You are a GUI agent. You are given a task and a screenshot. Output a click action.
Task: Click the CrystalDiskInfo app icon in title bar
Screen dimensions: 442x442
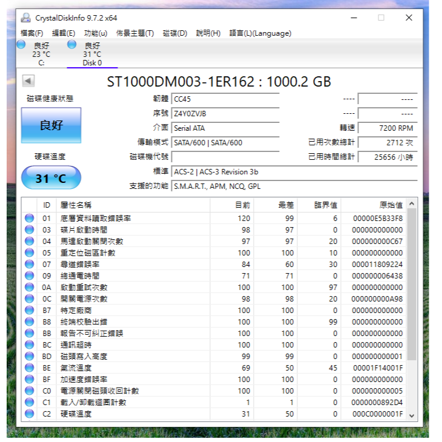pos(26,18)
